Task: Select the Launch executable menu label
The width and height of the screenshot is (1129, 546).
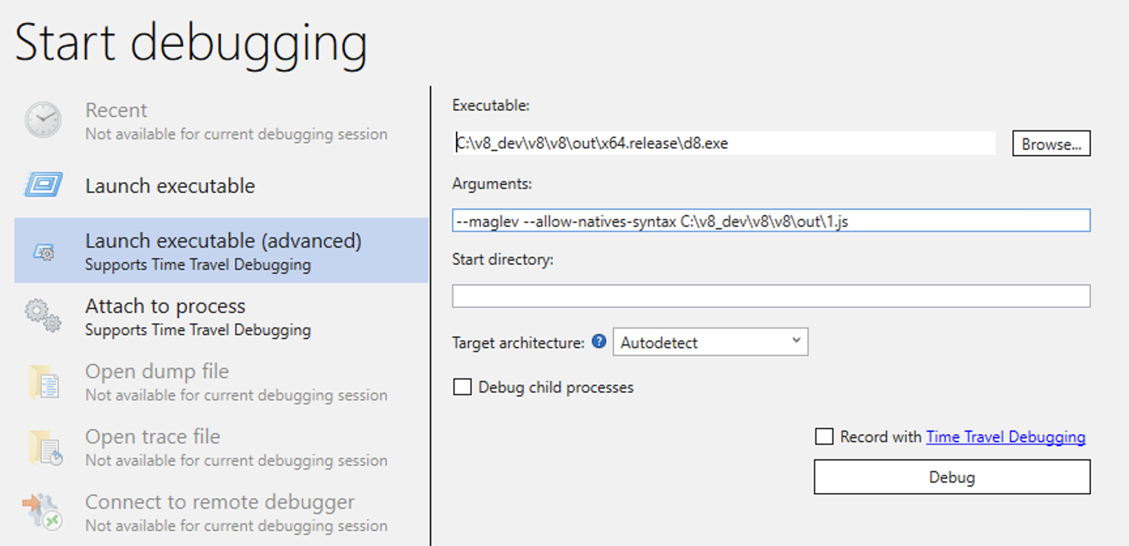Action: tap(170, 186)
